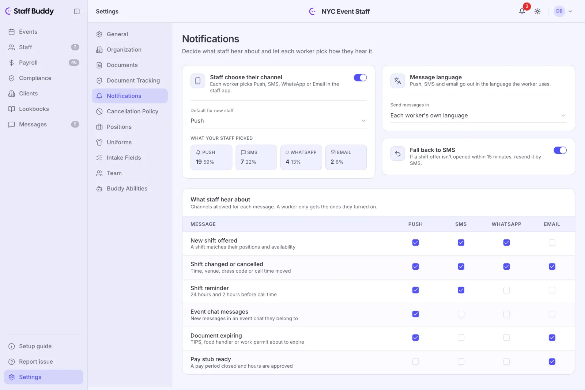Collapse the sidebar panel icon
This screenshot has width=585, height=390.
point(77,11)
